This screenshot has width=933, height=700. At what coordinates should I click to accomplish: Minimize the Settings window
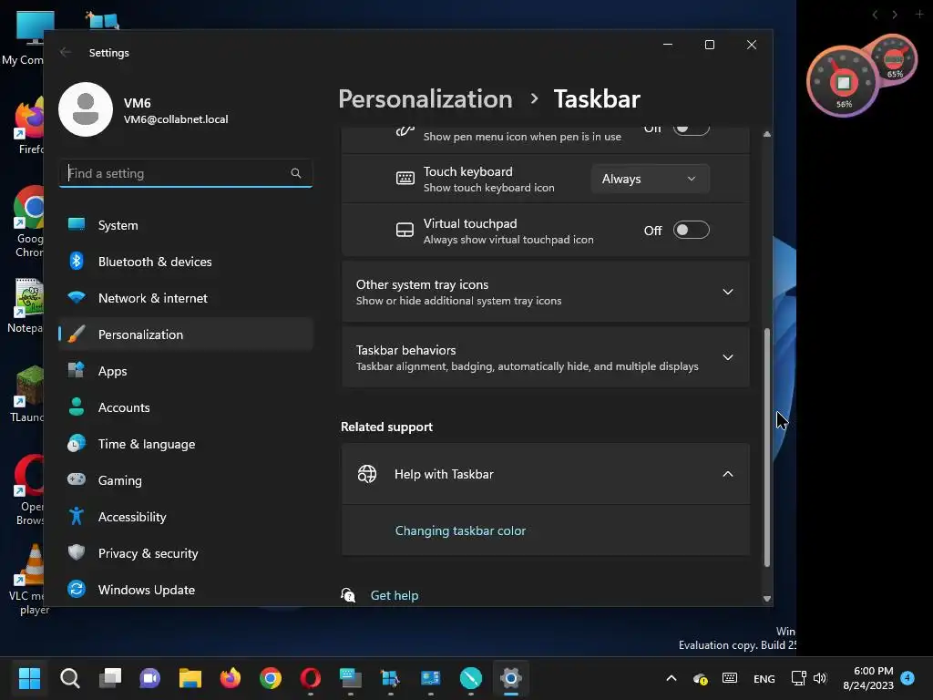(668, 45)
